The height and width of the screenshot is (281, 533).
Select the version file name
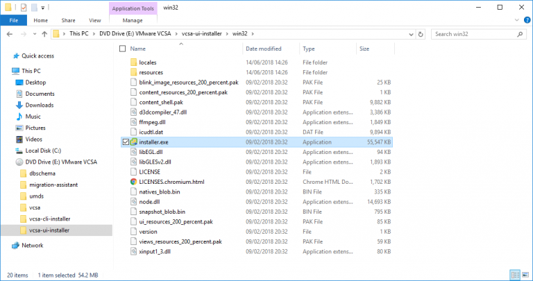tap(149, 232)
